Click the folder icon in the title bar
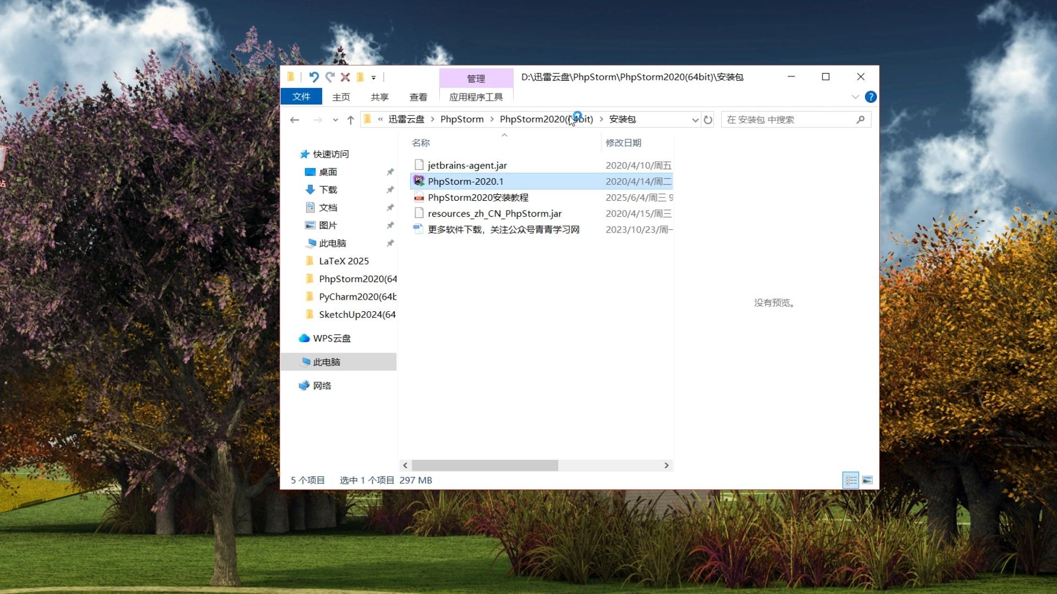Screen dimensions: 1057x594 click(291, 77)
